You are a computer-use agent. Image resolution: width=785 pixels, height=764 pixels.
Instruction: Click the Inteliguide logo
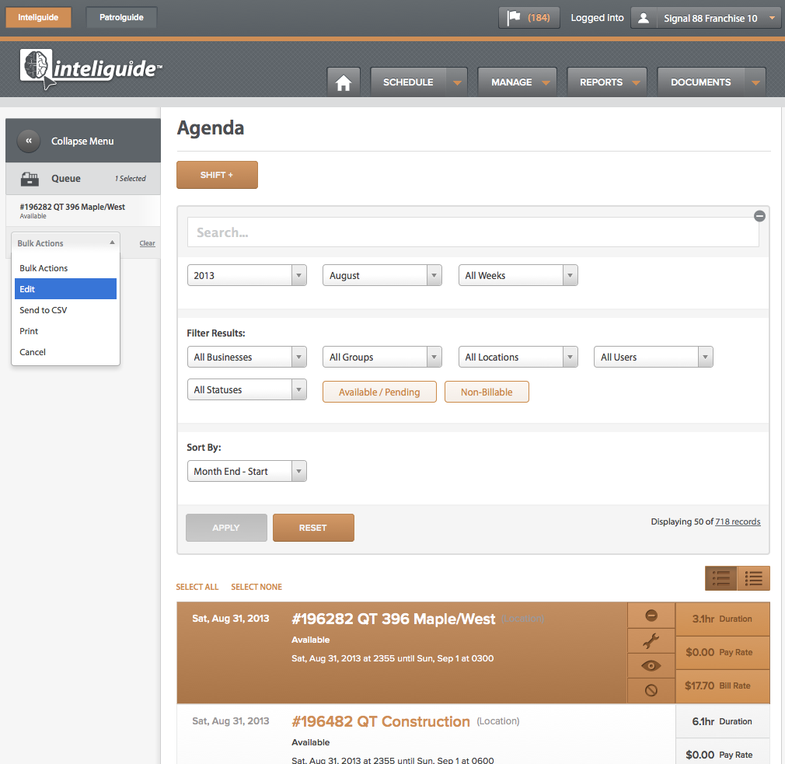(90, 69)
